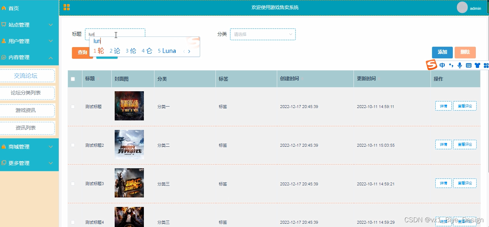This screenshot has width=489, height=227.
Task: Sort by 更新时间 column header
Action: click(366, 79)
